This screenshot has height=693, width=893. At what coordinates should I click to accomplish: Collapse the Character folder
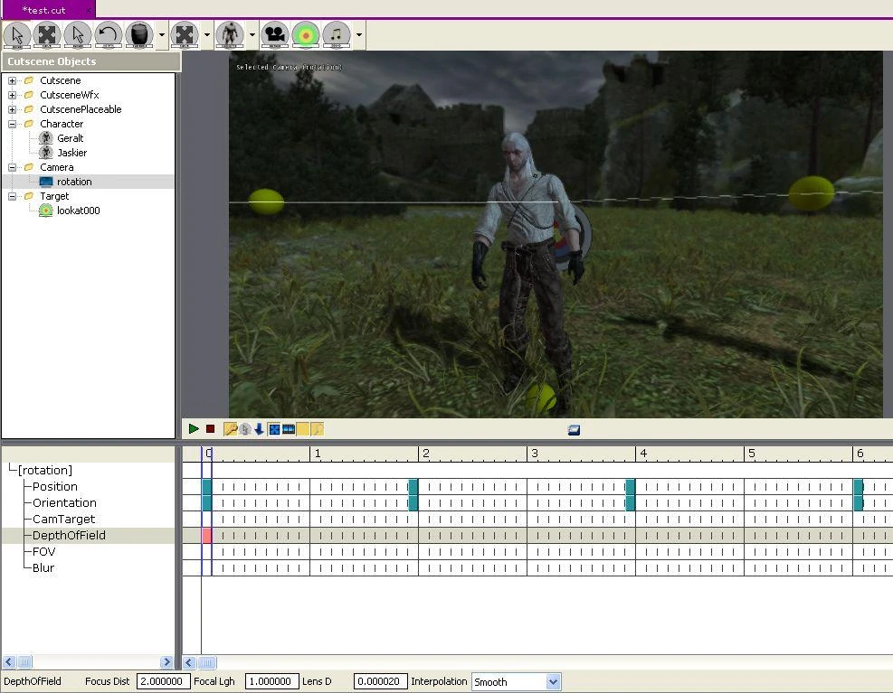pyautogui.click(x=12, y=124)
